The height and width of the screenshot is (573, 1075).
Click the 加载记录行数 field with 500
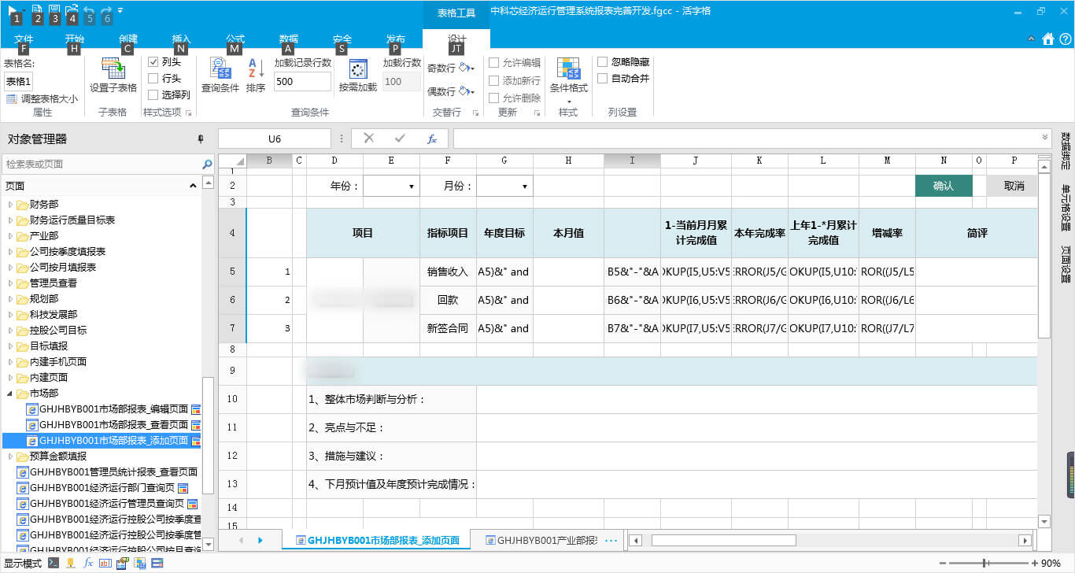pyautogui.click(x=302, y=81)
